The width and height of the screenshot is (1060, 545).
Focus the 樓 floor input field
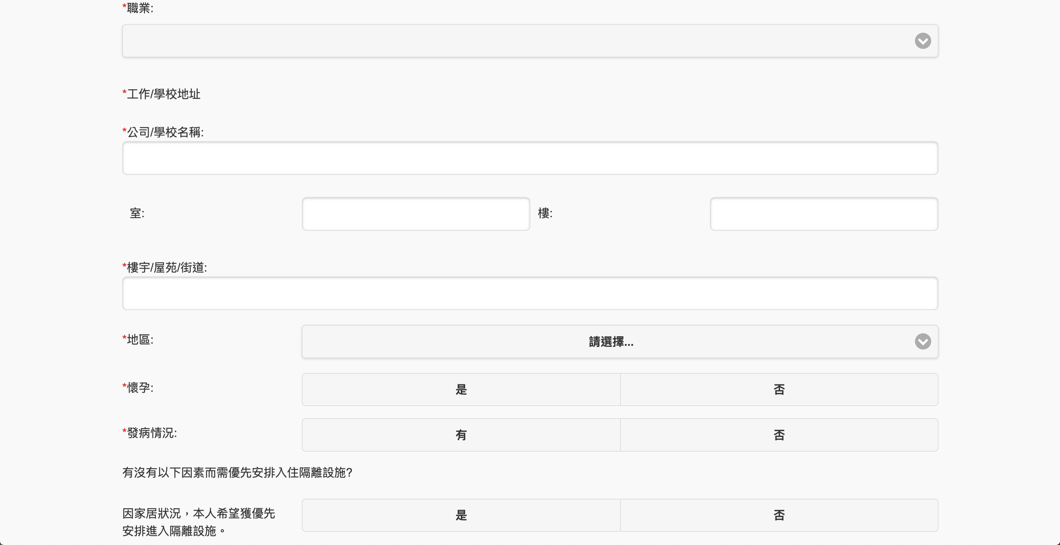tap(824, 214)
